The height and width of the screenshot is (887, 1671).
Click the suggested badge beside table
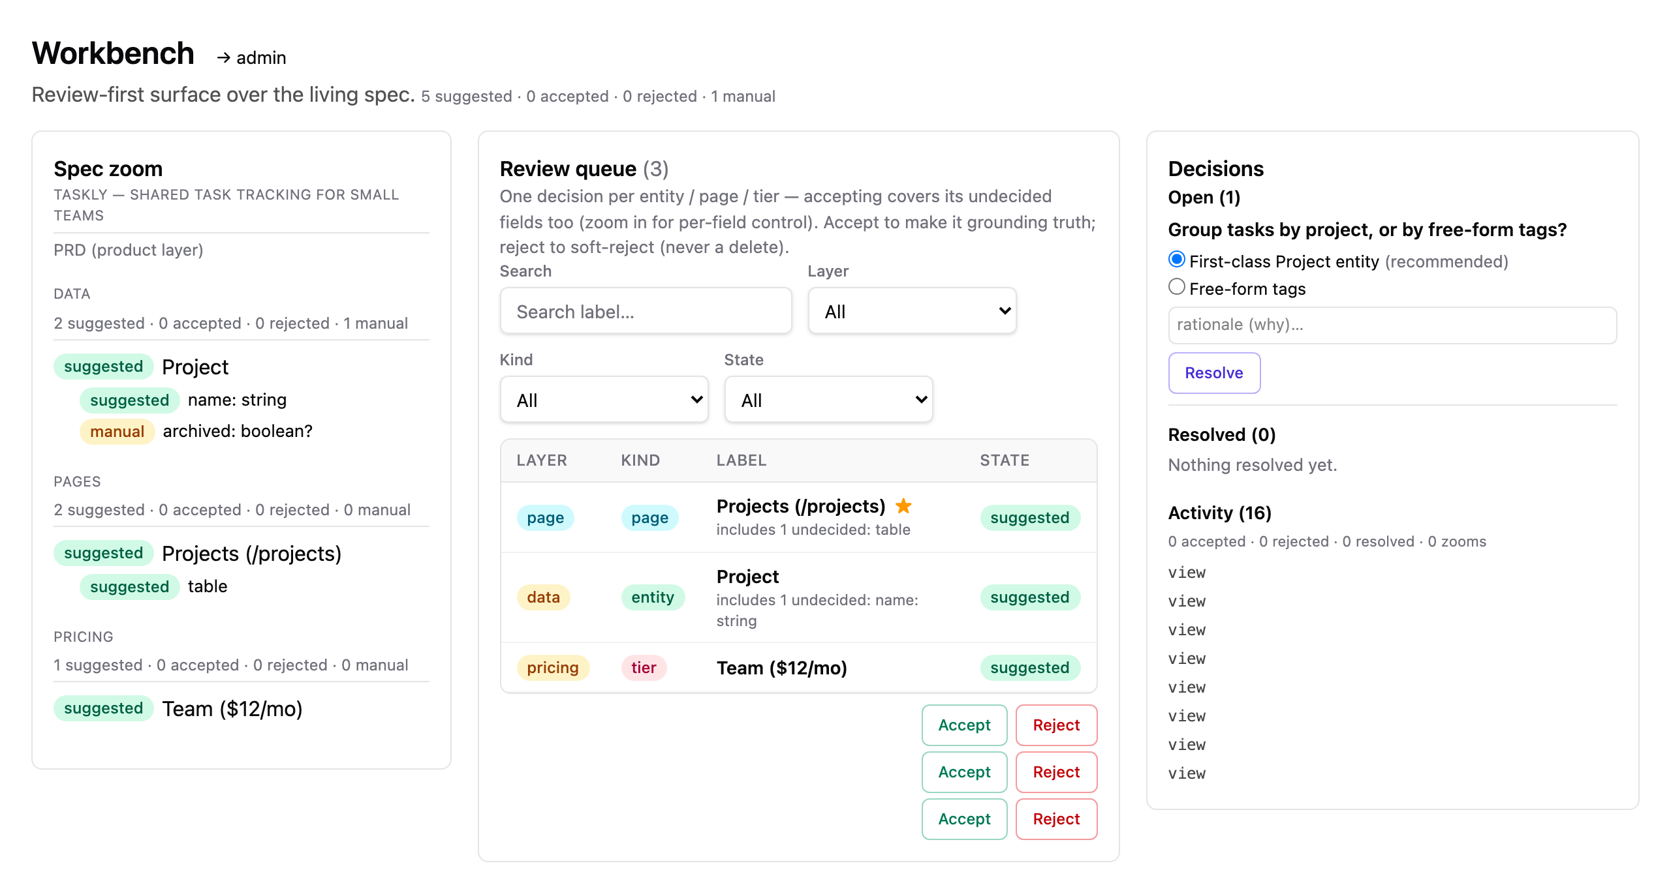point(129,587)
